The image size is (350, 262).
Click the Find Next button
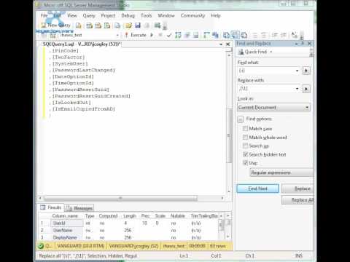[258, 188]
